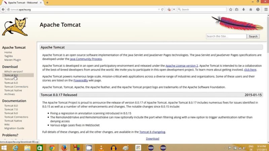
Task: Click the Download link below changelog
Action: 153,139
